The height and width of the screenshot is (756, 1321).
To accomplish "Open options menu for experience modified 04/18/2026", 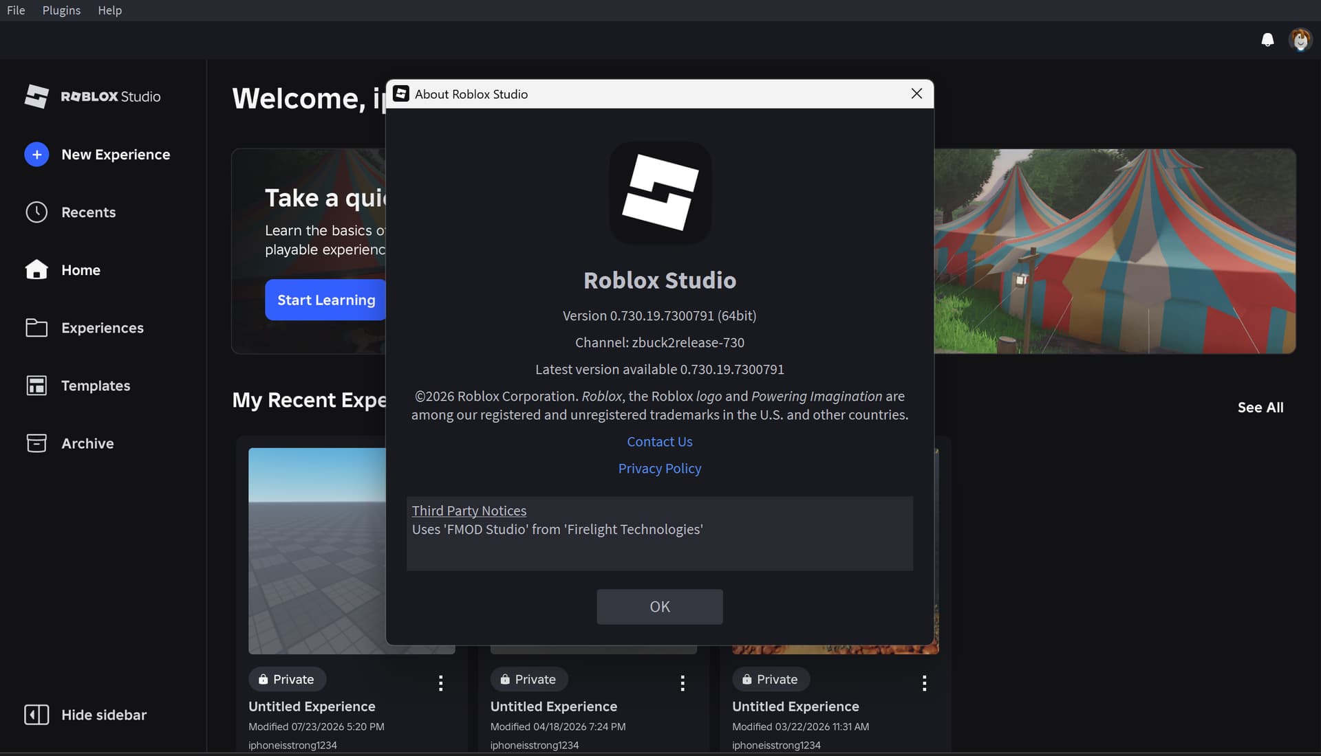I will [683, 682].
